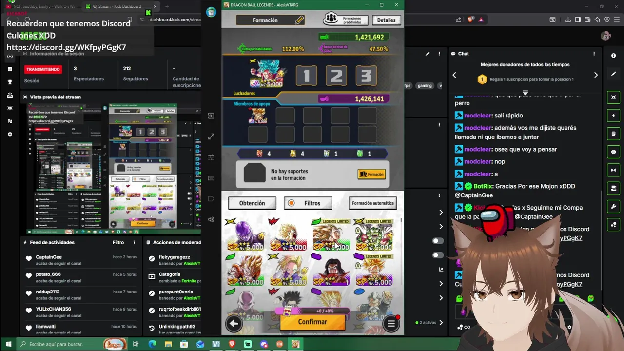
Task: Open Microsoft Edge from the taskbar
Action: (152, 344)
